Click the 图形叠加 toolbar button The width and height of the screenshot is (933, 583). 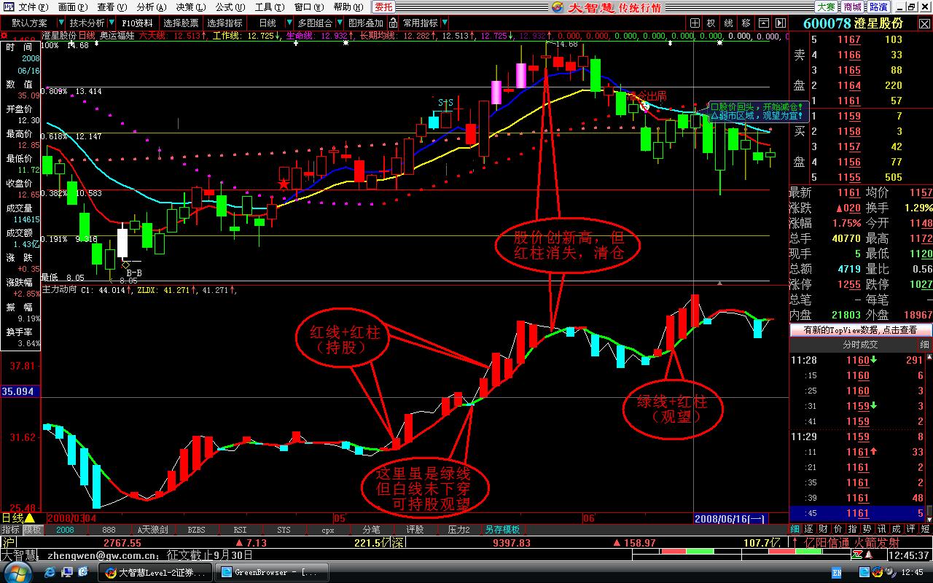(365, 23)
